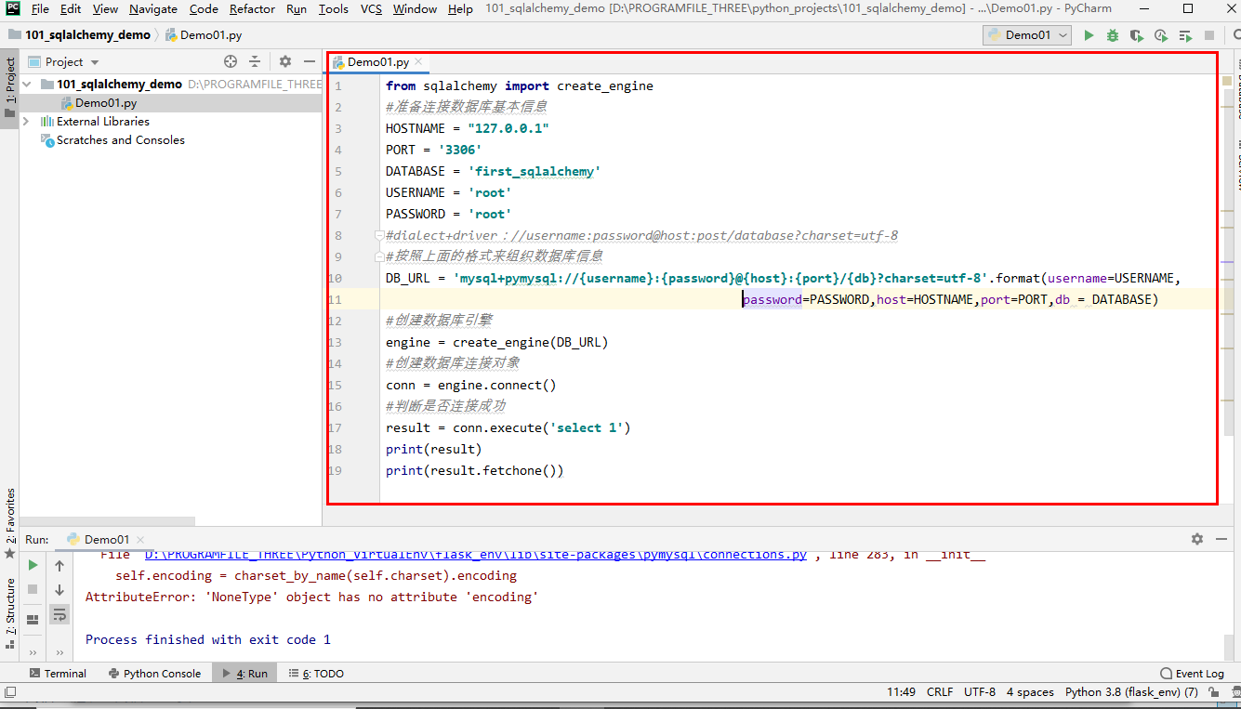
Task: Open Project panel gear settings
Action: pyautogui.click(x=285, y=61)
